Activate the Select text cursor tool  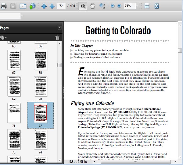pos(83,6)
